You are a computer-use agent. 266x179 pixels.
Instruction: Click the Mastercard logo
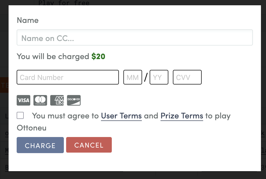click(40, 100)
